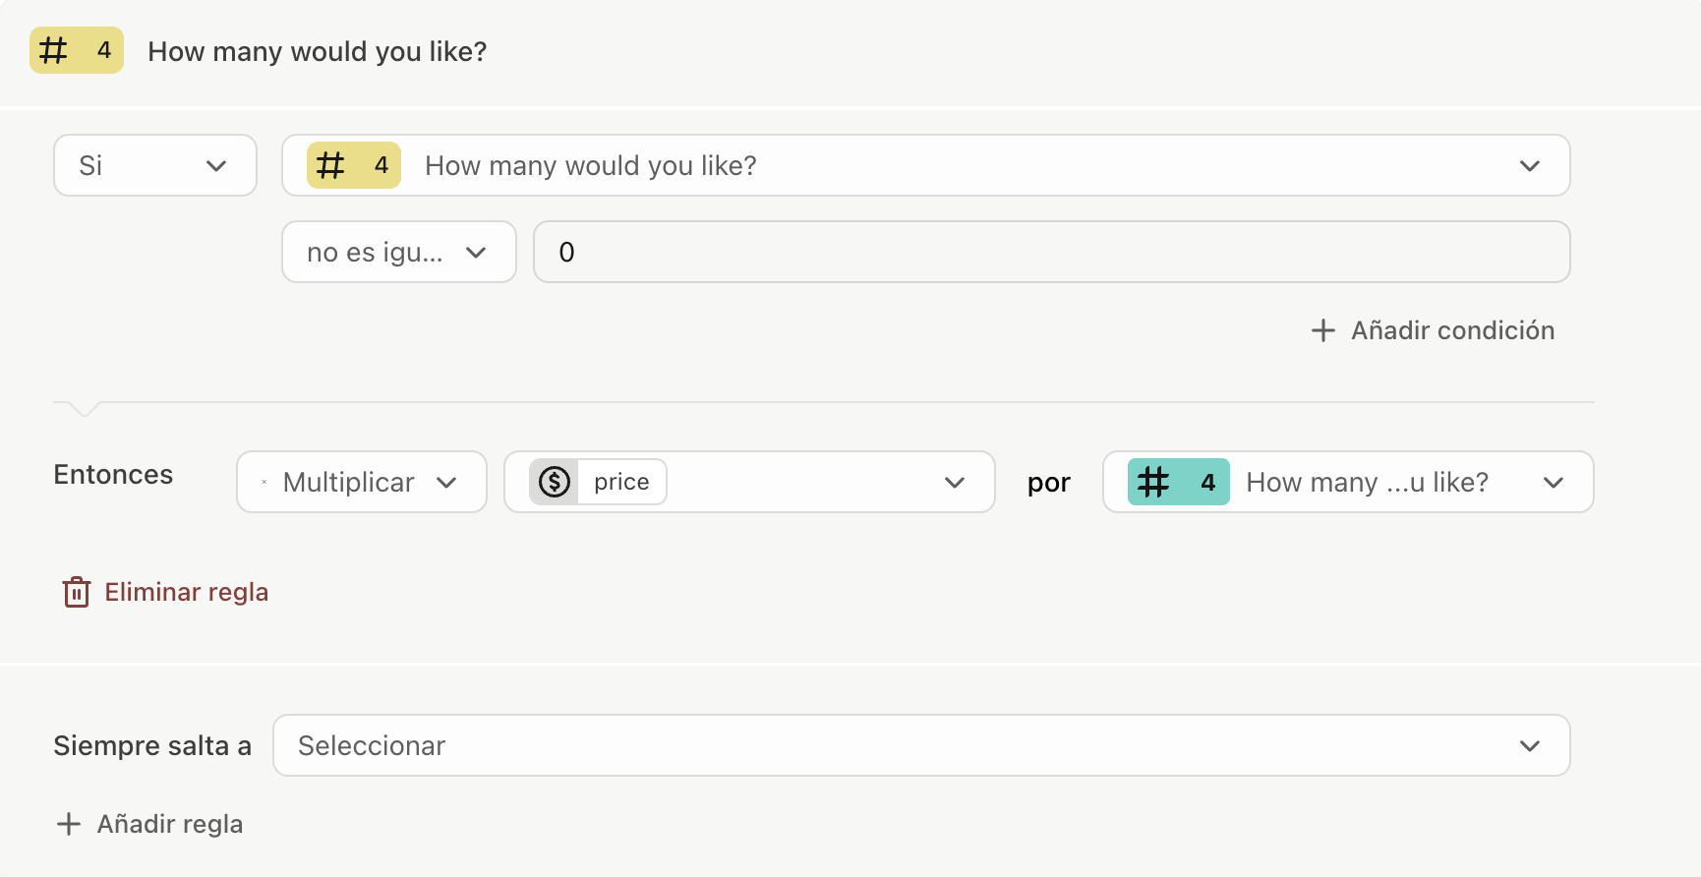
Task: Click the yellow hash badge in condition selector
Action: pos(353,165)
